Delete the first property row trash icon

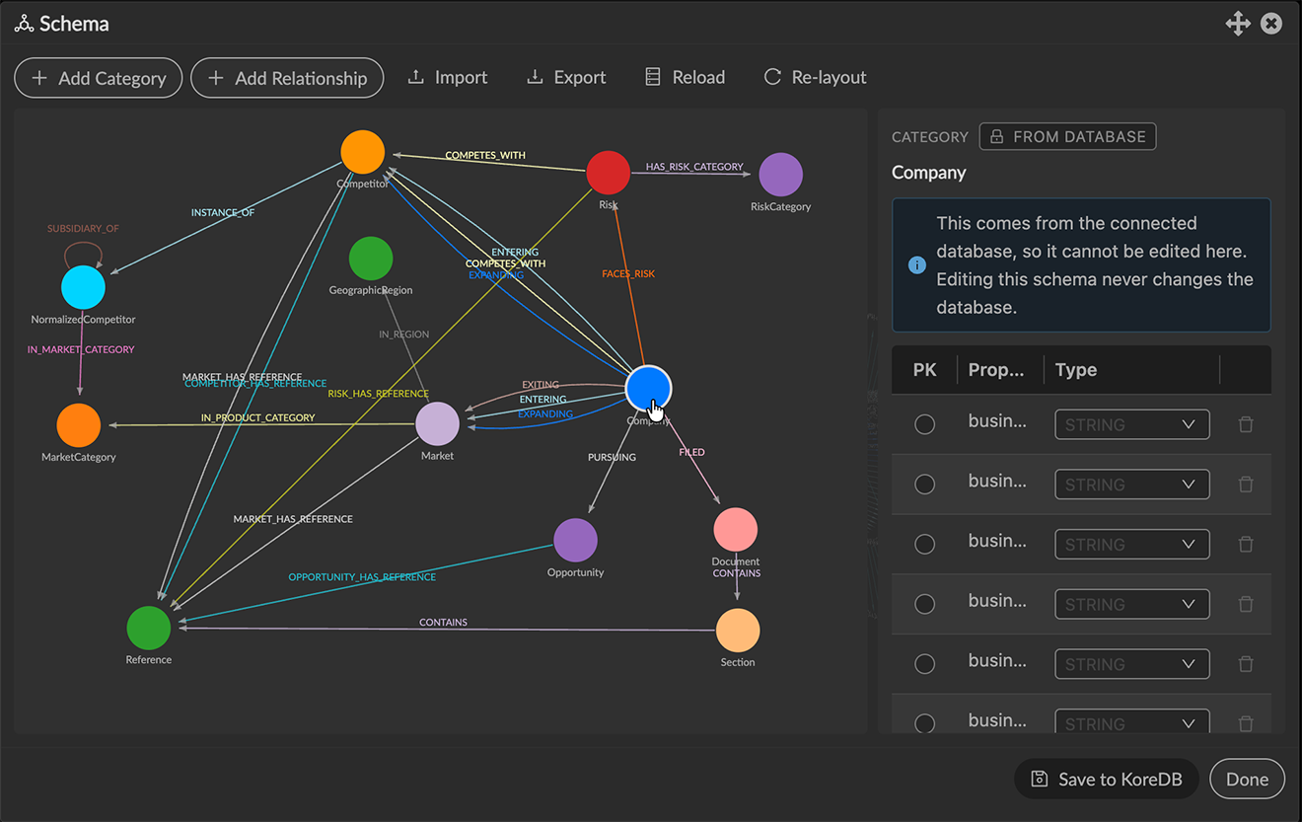pyautogui.click(x=1246, y=424)
